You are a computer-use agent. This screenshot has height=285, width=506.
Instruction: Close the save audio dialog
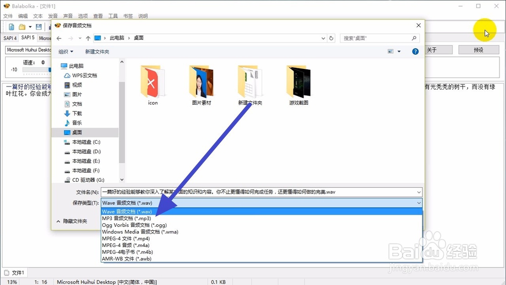point(418,25)
